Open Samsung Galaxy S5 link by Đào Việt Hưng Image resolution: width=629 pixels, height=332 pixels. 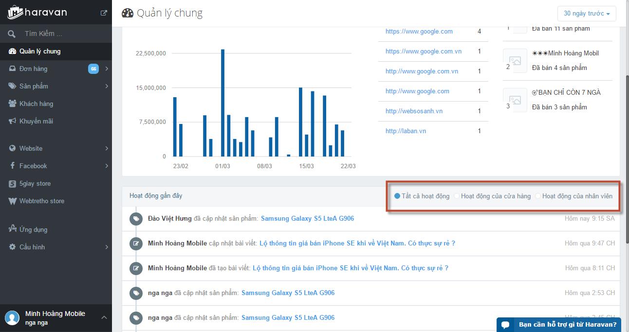coord(307,218)
